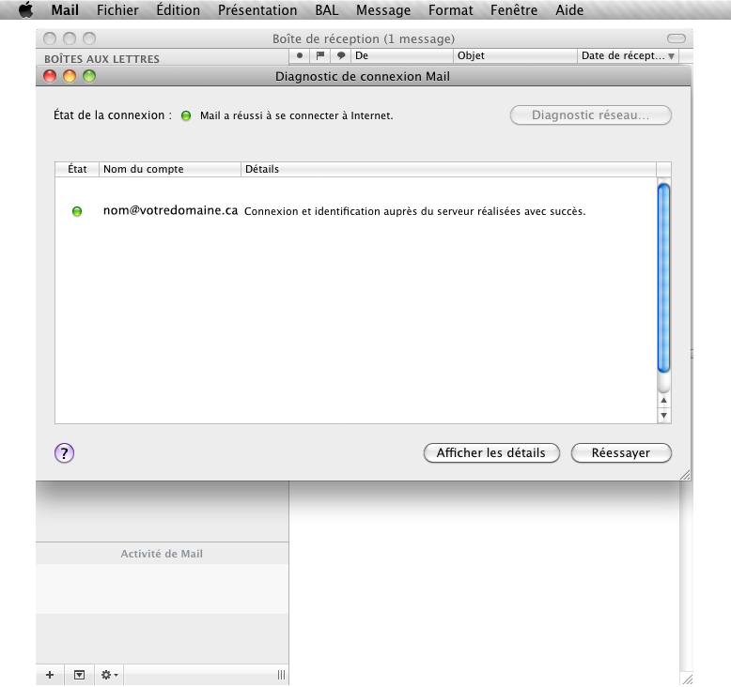Close the Diagnostic de connexion window
Image resolution: width=731 pixels, height=687 pixels.
pos(50,76)
